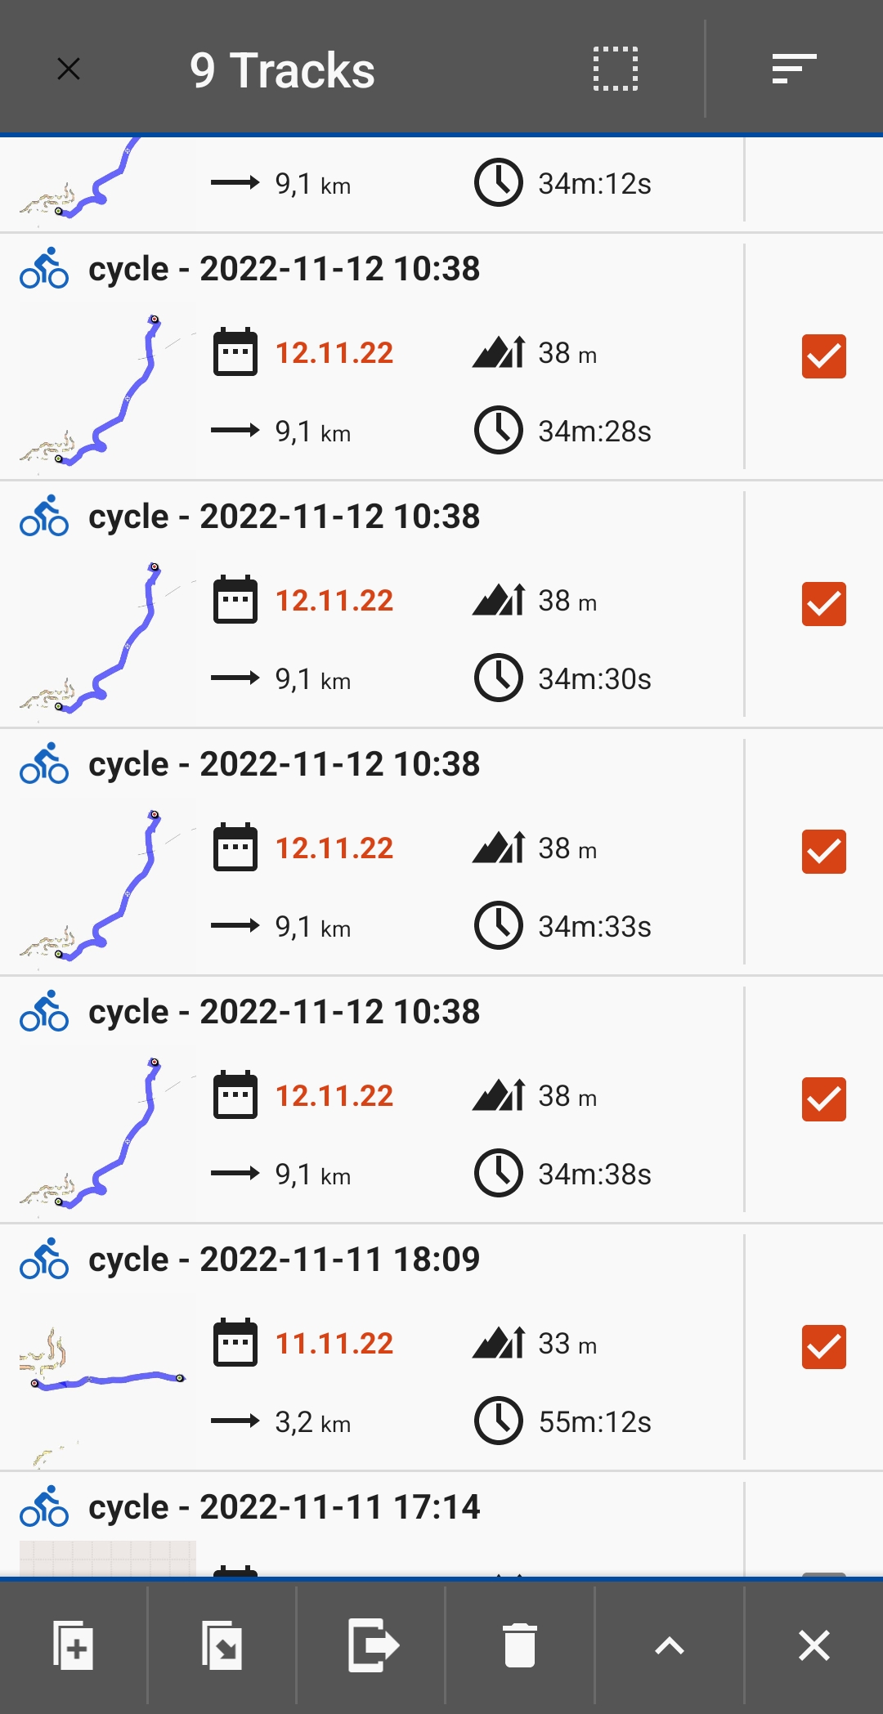
Task: Uncheck the track with duration 34m:30s
Action: [823, 604]
